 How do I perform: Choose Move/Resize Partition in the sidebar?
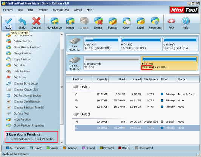[x=27, y=47]
